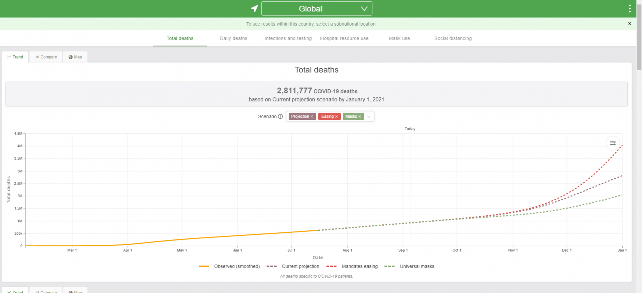Toggle Mandates easing legend series
The width and height of the screenshot is (642, 293).
352,266
